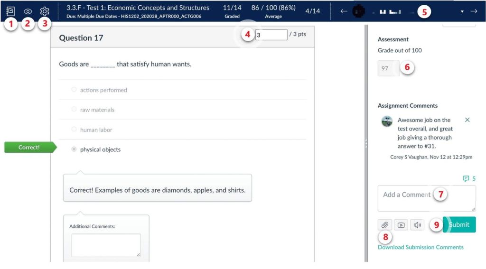Select the 'raw materials' radio option
This screenshot has width=486, height=269.
pos(74,109)
